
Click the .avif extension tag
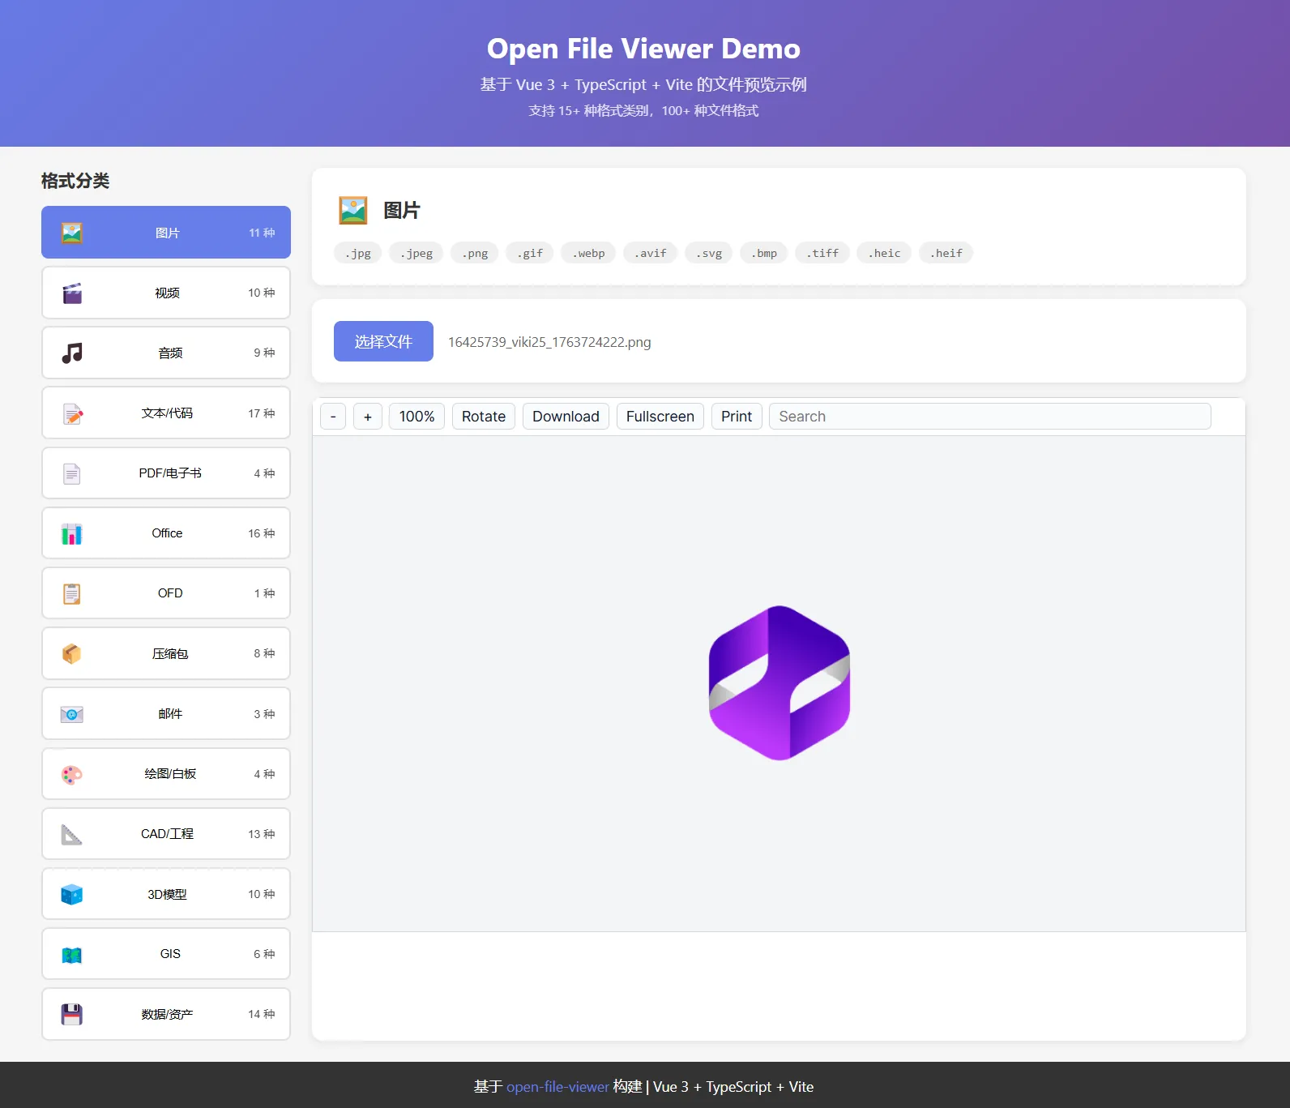(651, 253)
